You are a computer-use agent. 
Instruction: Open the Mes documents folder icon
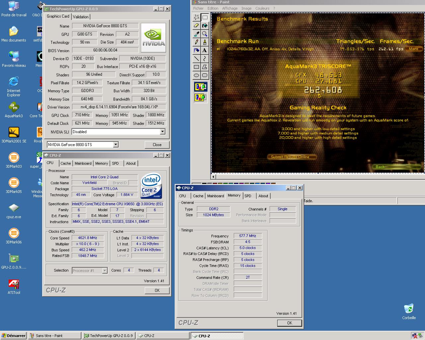click(14, 35)
